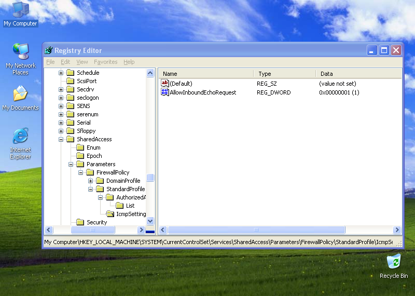This screenshot has width=415, height=296.
Task: Click the tree pane vertical scroll thumb
Action: [150, 178]
